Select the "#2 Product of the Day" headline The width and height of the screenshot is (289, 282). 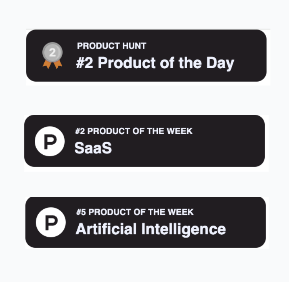(x=155, y=63)
